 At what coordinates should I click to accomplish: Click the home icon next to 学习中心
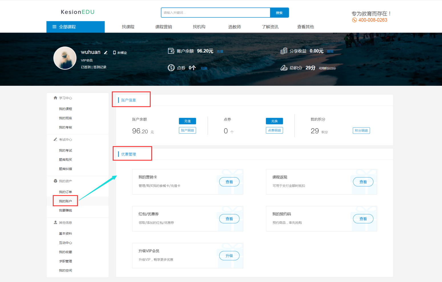[55, 98]
